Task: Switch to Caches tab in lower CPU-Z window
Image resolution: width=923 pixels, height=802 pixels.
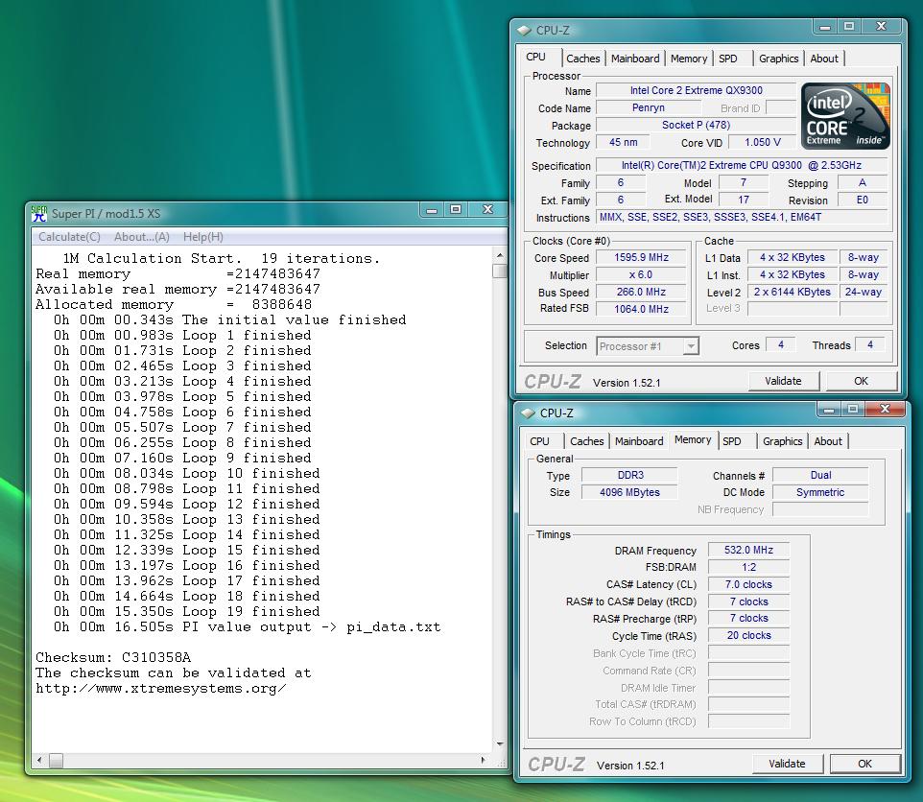Action: pyautogui.click(x=587, y=441)
